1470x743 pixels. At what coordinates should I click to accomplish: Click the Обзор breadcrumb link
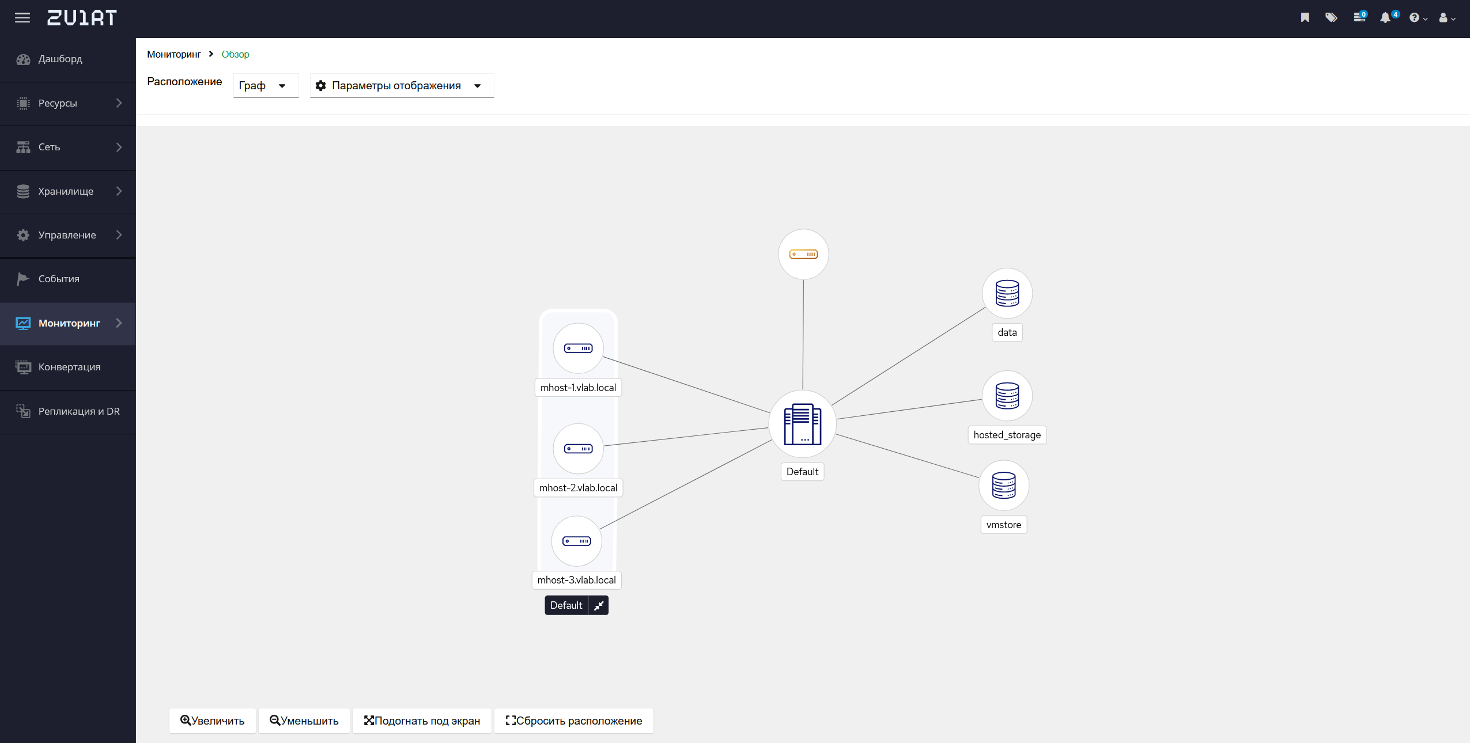pos(235,54)
